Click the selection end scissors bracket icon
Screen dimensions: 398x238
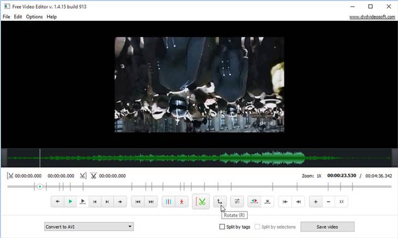click(83, 176)
